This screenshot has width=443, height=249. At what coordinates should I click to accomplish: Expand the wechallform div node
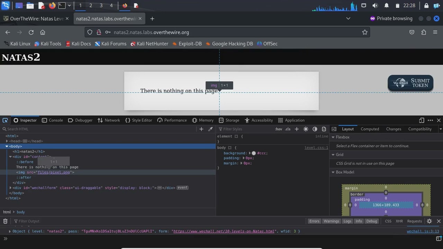[10, 188]
